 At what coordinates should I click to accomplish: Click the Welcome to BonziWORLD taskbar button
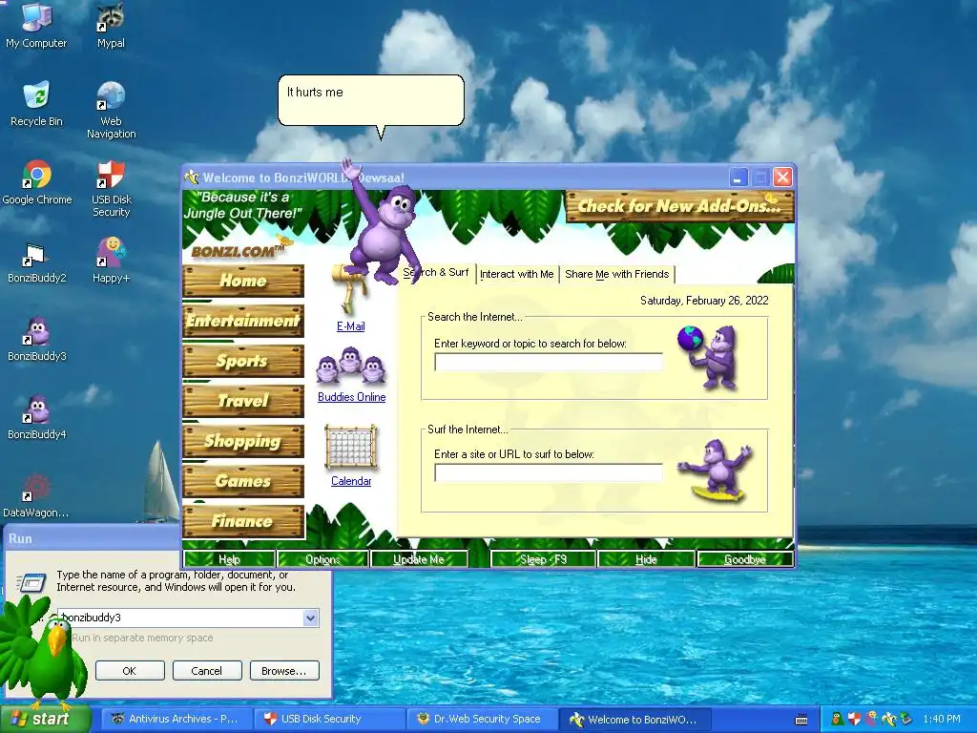pyautogui.click(x=634, y=720)
